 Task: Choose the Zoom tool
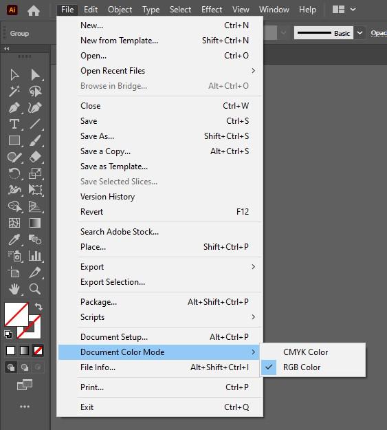click(35, 289)
